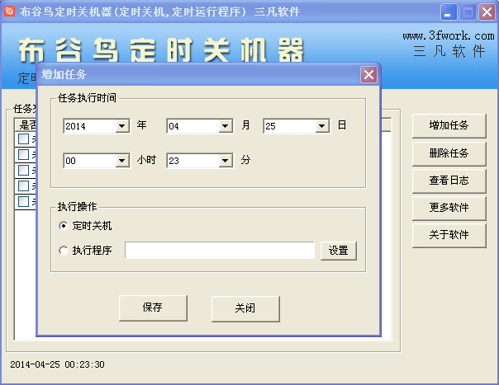Open the month dropdown showing 04
The image size is (499, 385).
coord(225,126)
